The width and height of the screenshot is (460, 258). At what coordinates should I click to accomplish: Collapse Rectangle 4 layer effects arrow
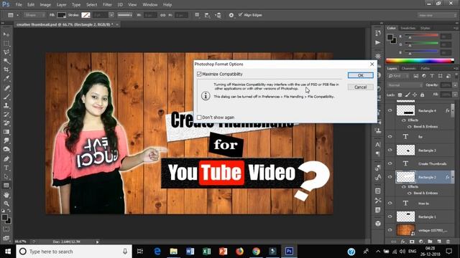pyautogui.click(x=453, y=110)
